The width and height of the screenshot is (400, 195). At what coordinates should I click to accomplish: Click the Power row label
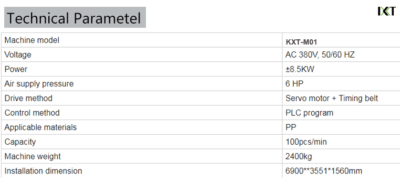[16, 69]
